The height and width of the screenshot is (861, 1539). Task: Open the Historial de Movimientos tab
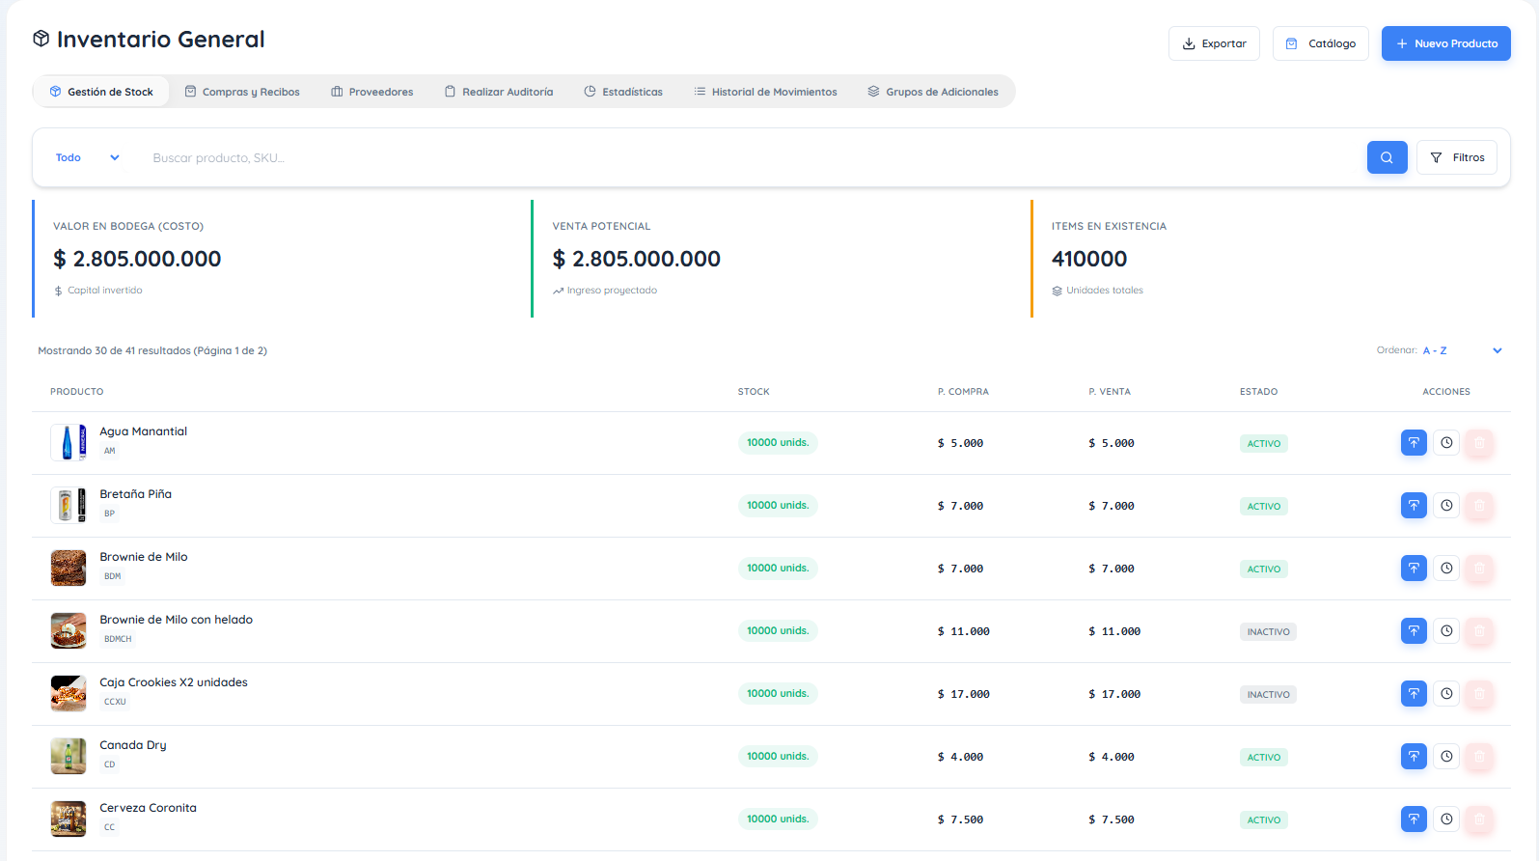765,92
